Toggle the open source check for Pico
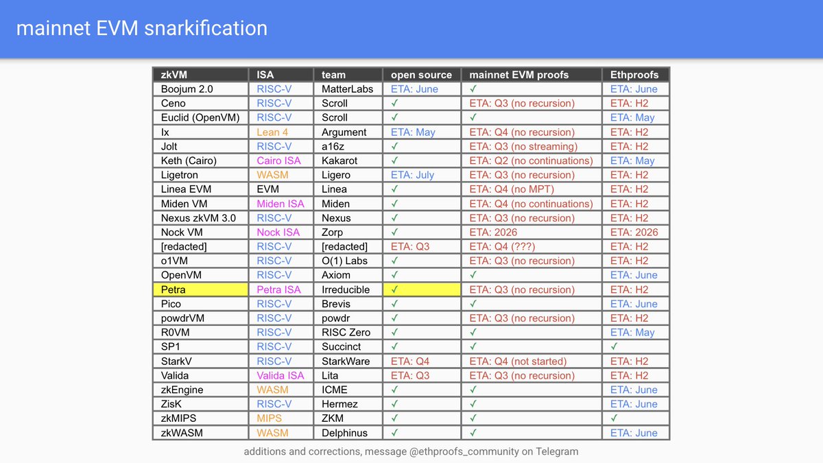823x463 pixels. tap(394, 304)
